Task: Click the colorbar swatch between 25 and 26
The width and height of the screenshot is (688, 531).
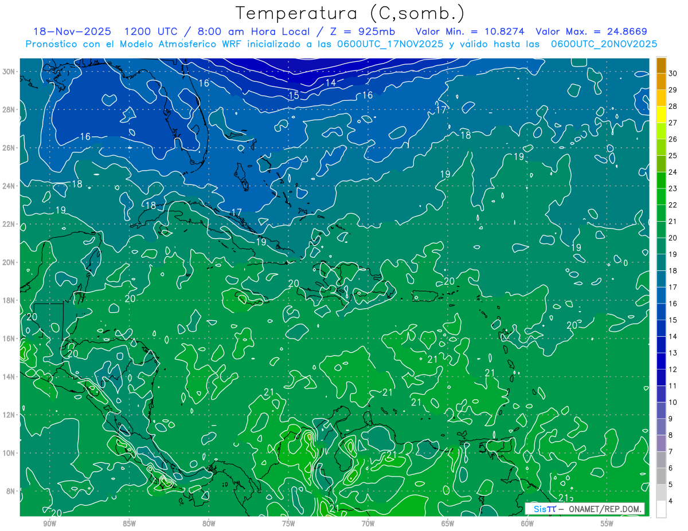Action: point(661,147)
